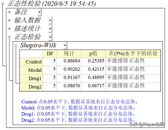
Task: Select the DF column header
Action: pyautogui.click(x=50, y=54)
